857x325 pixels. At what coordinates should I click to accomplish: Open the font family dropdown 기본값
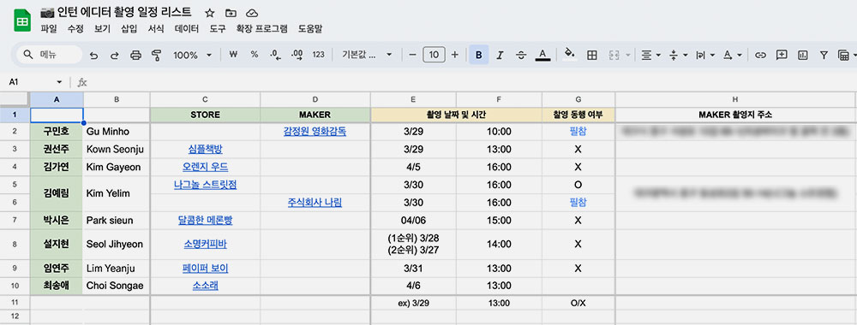368,55
